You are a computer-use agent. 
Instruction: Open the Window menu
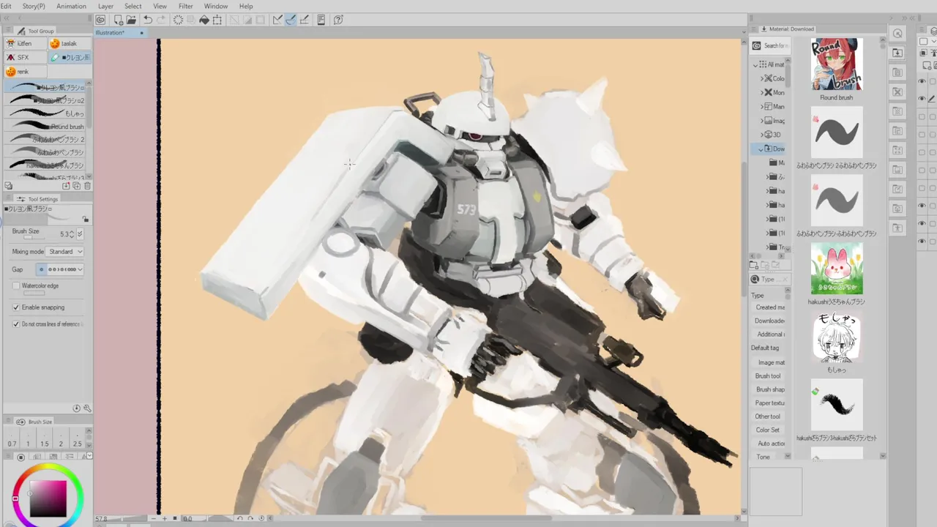coord(216,6)
